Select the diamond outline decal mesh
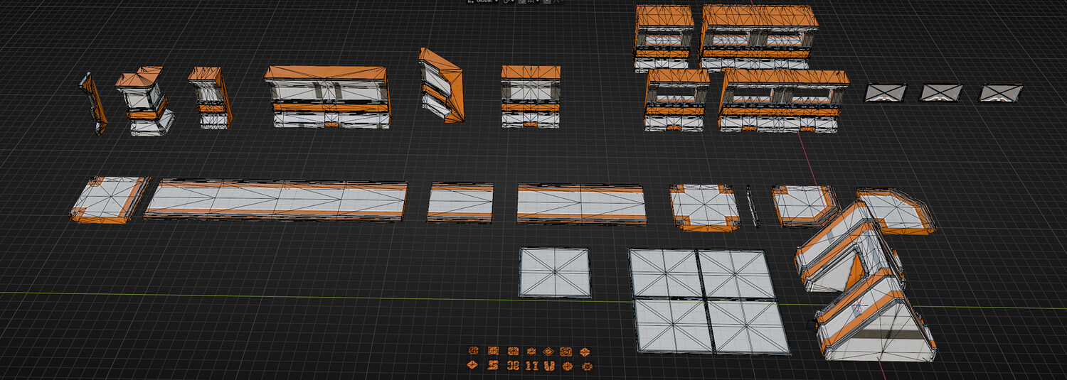 click(x=548, y=352)
